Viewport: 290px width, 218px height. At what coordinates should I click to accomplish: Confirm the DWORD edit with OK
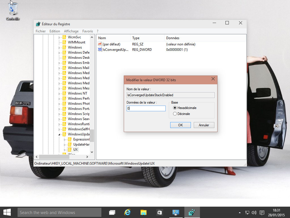tap(180, 125)
